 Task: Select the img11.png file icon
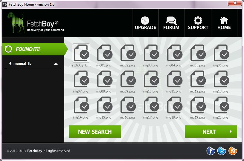pyautogui.click(x=175, y=79)
